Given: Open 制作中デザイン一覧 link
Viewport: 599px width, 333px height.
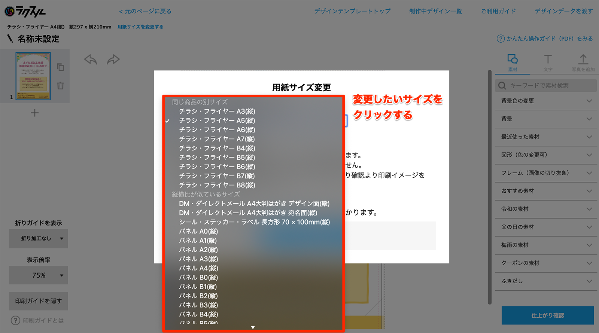Looking at the screenshot, I should pos(435,11).
